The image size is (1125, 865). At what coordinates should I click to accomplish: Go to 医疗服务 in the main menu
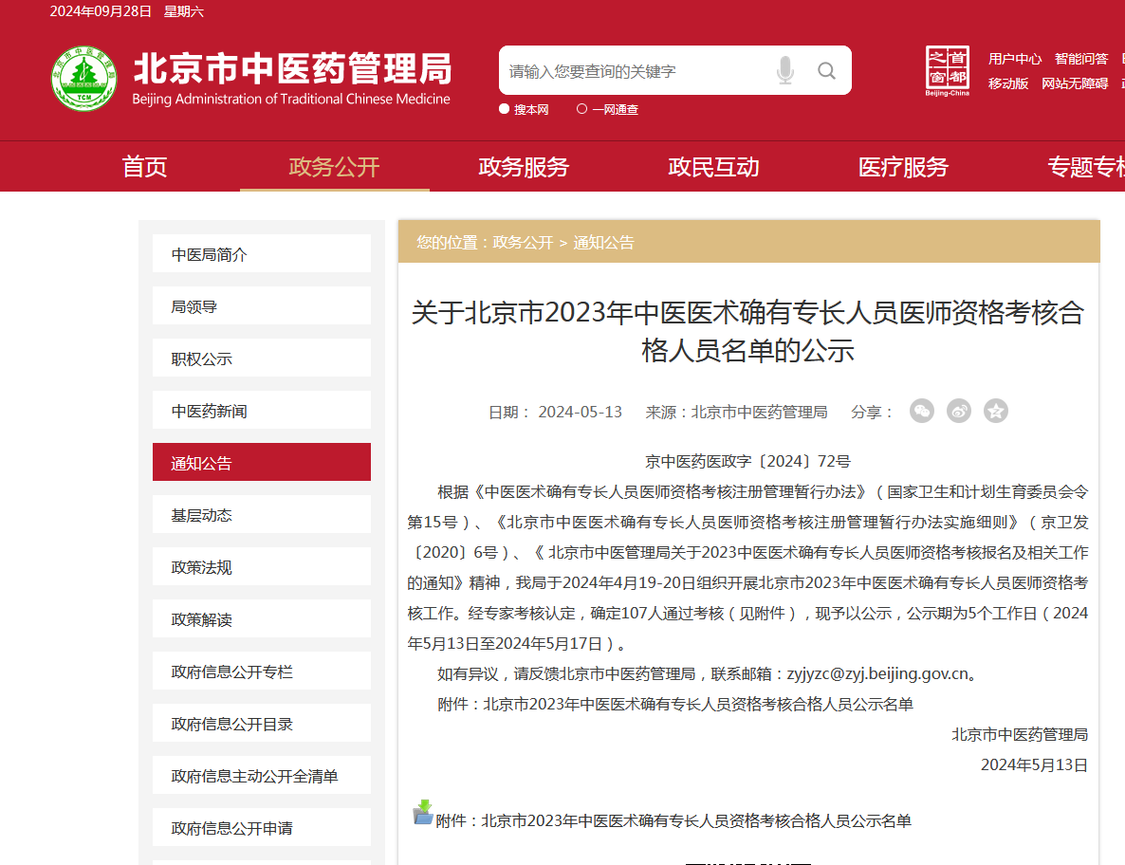tap(903, 167)
